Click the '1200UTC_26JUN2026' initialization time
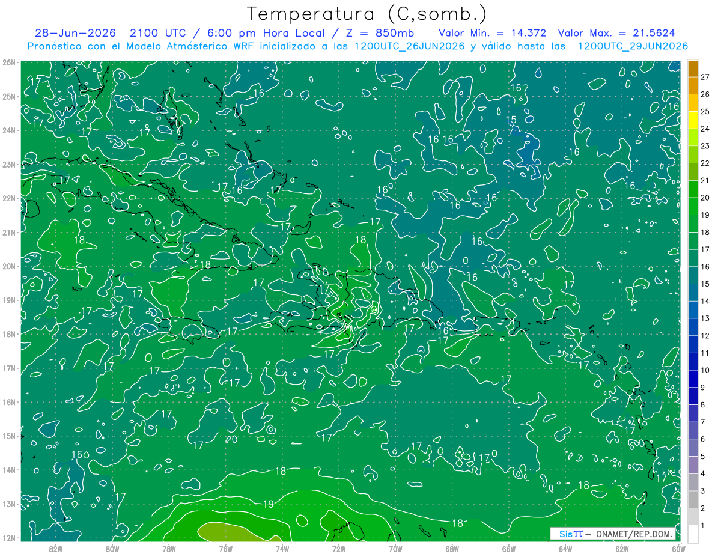721x557 pixels. pos(409,46)
